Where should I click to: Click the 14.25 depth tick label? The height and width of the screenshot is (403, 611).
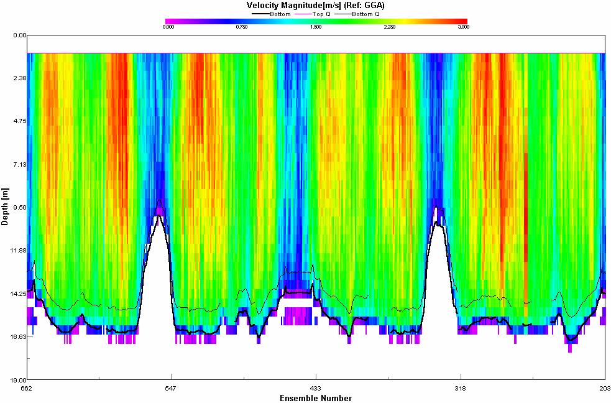pyautogui.click(x=18, y=294)
